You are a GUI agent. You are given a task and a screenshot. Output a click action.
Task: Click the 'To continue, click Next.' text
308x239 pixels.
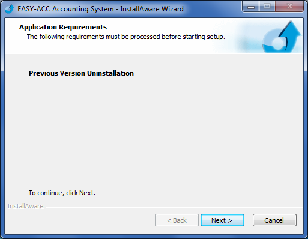pyautogui.click(x=62, y=193)
